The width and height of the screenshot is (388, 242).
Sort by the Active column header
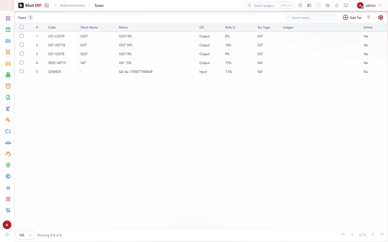pyautogui.click(x=368, y=27)
